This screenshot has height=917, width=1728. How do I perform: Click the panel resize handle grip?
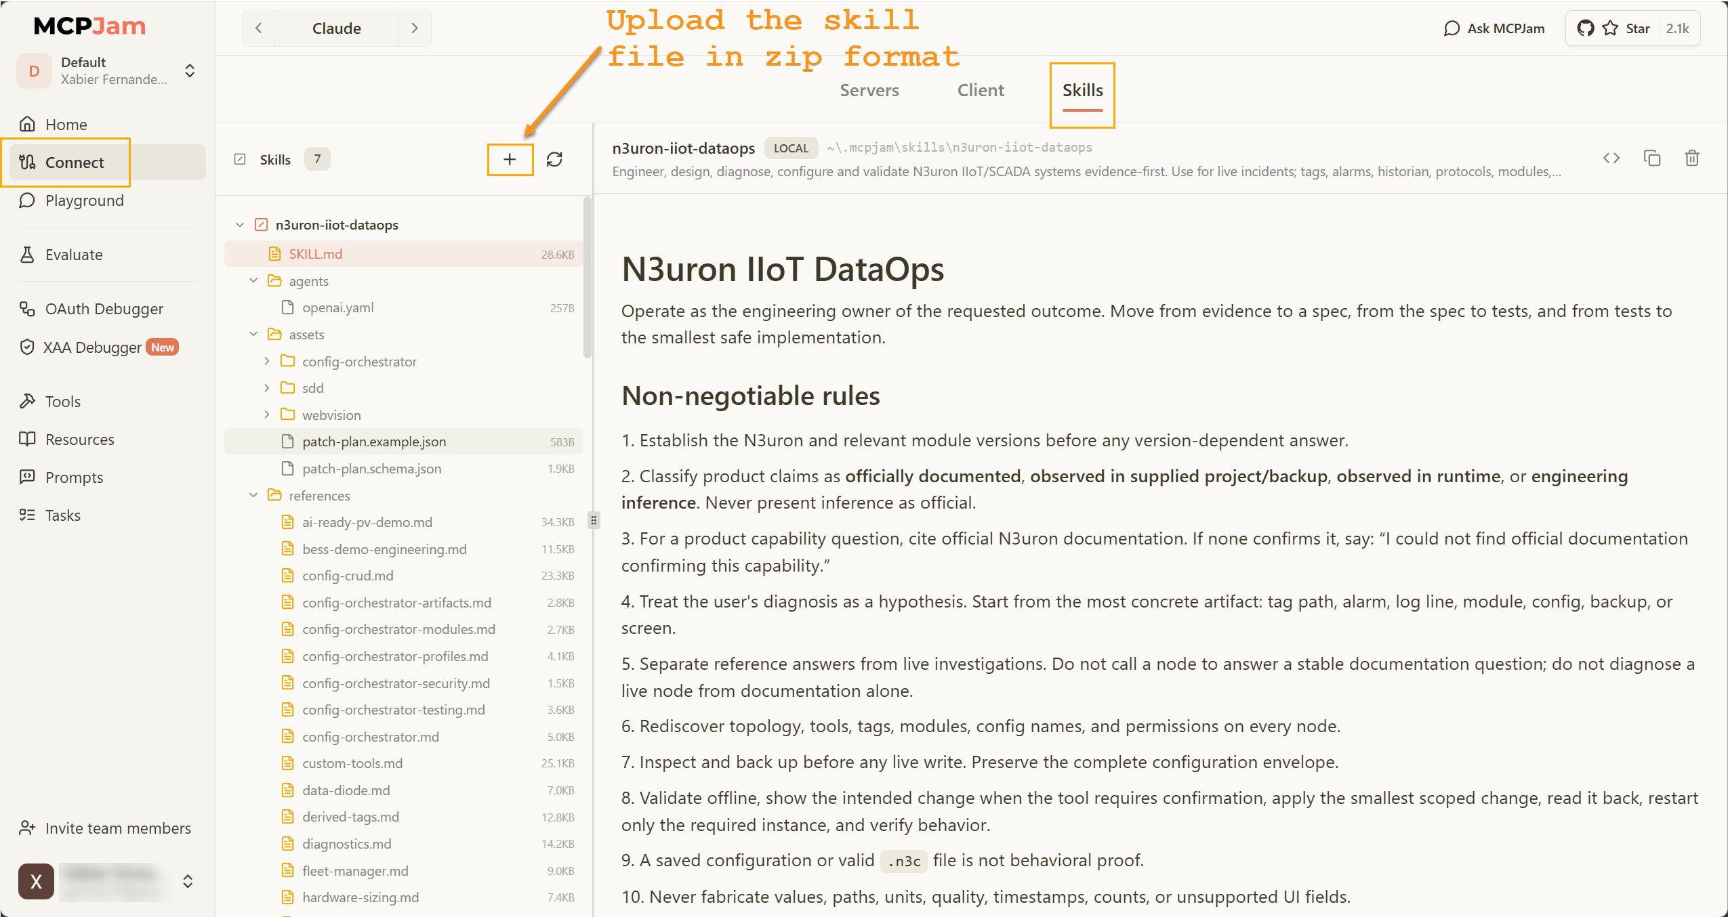tap(594, 519)
